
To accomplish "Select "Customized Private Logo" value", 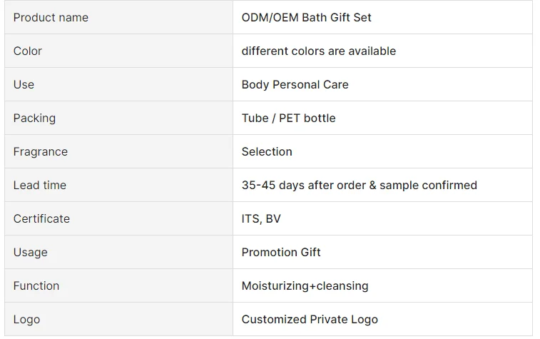I will pos(310,319).
